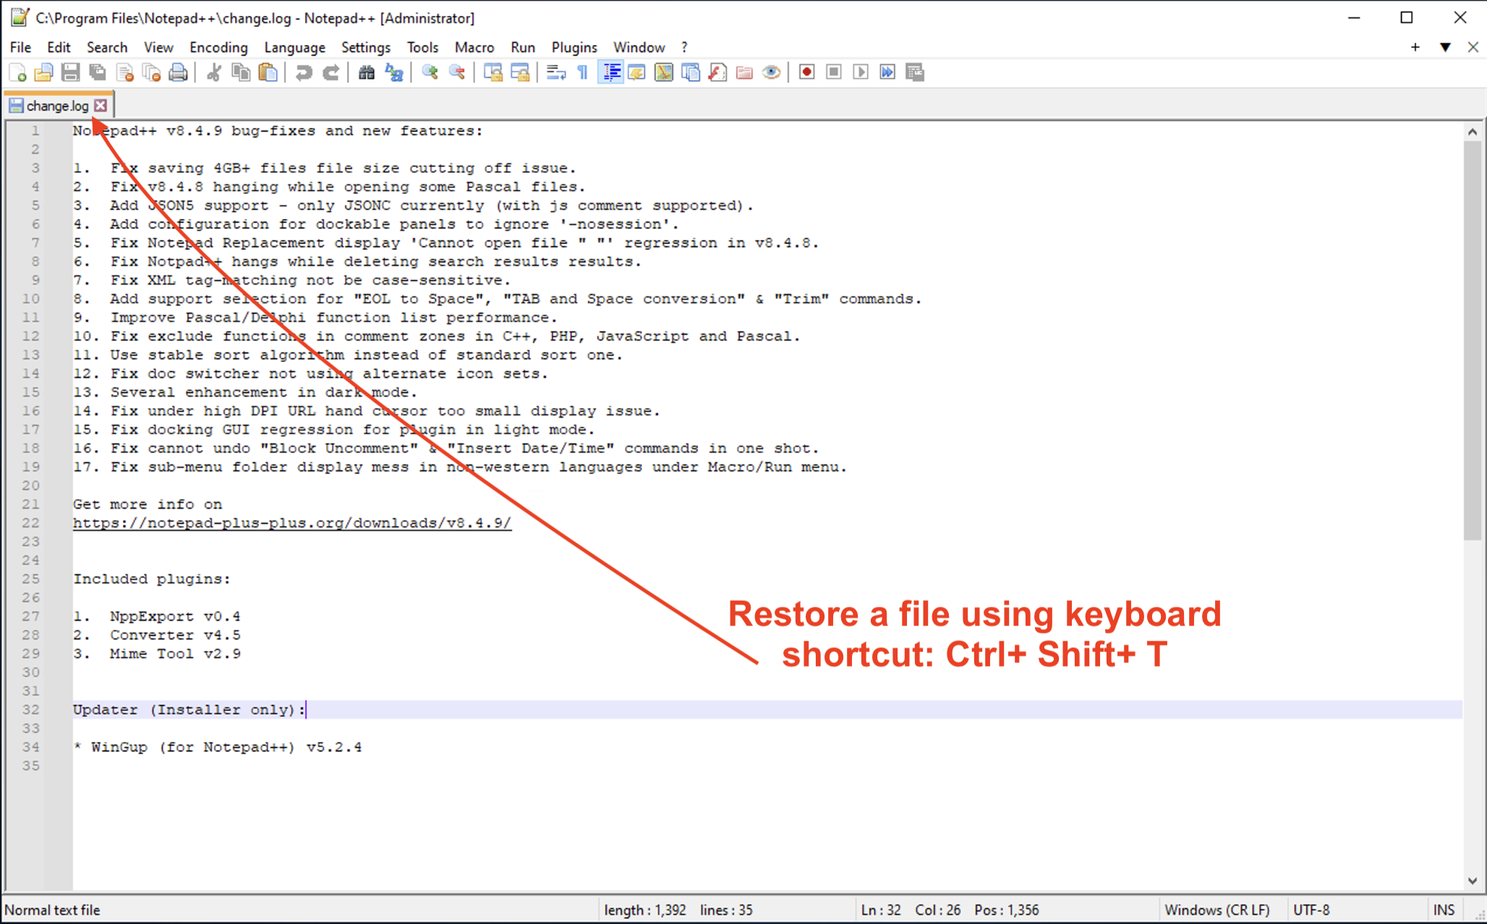Start macro recording with red dot button

(x=806, y=72)
